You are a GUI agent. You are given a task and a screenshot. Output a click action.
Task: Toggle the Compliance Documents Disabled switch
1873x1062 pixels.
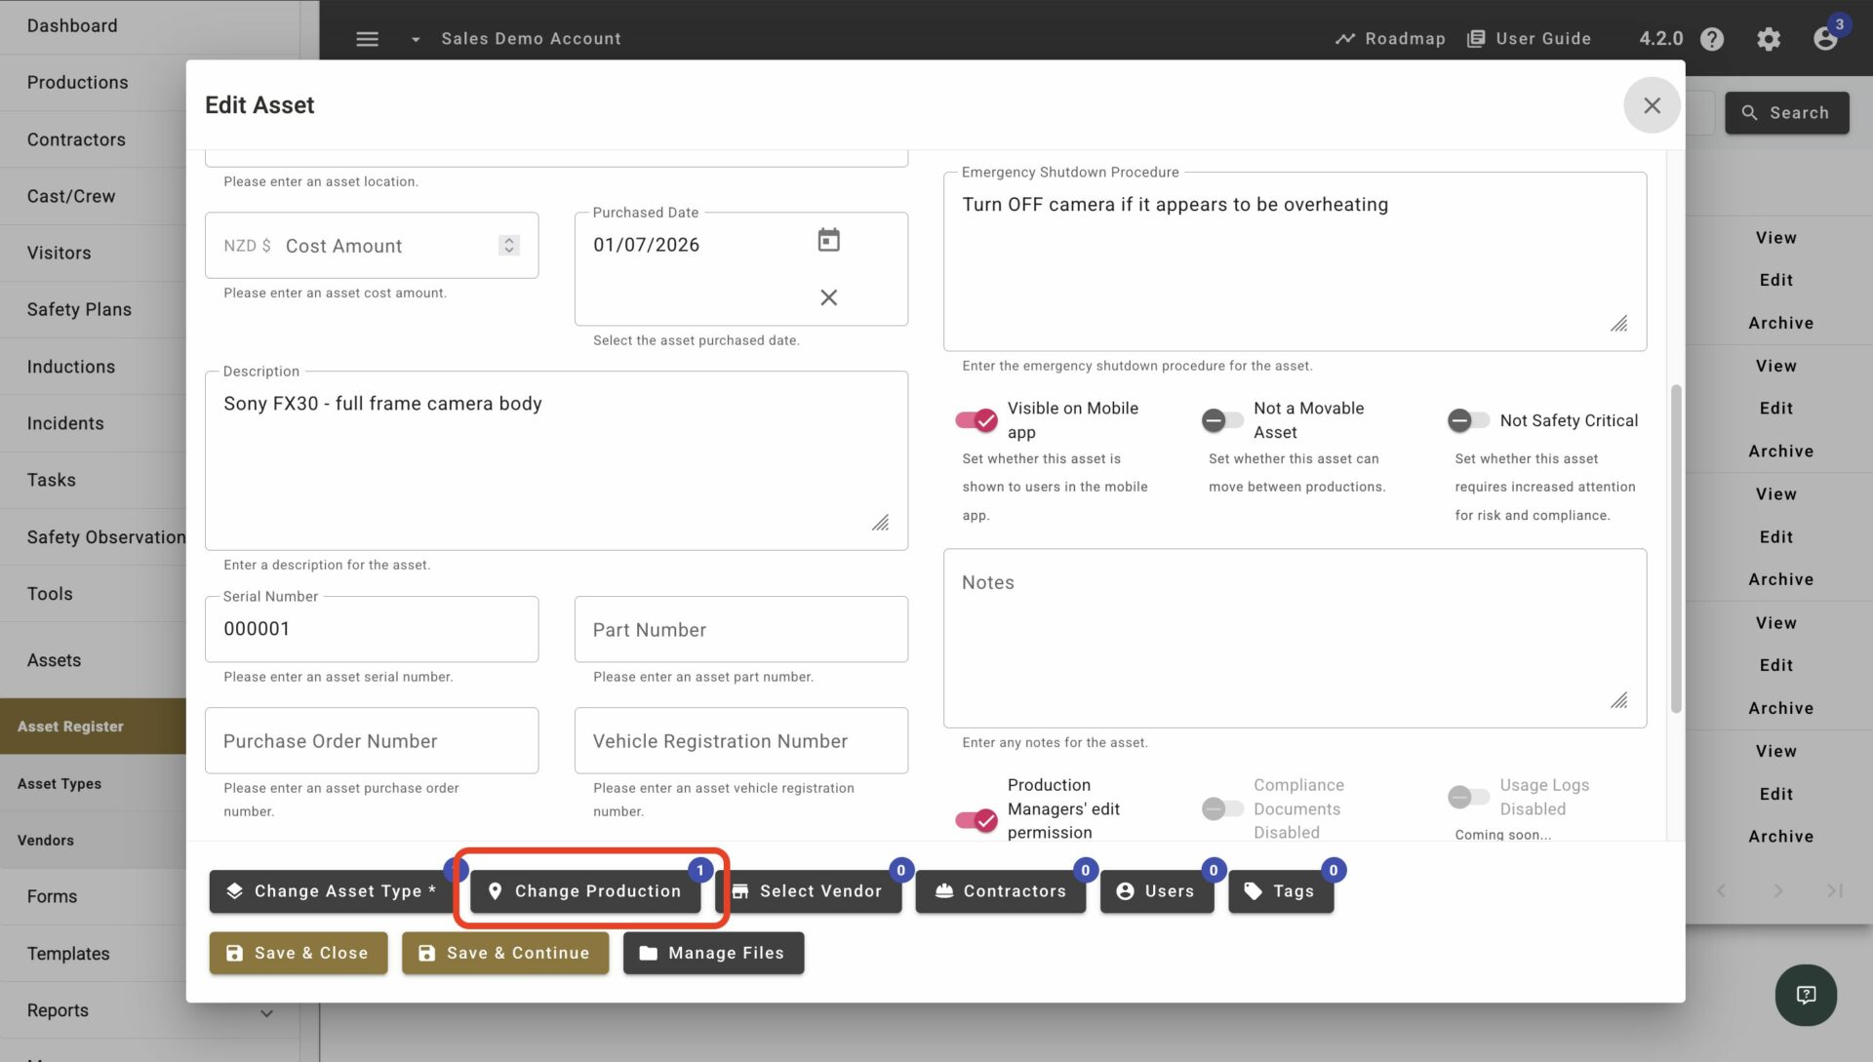point(1222,808)
